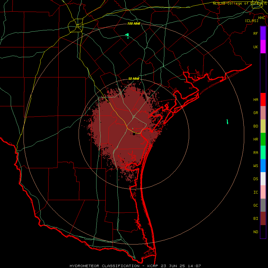Click the 'HR' legend label
Viewport: 268px width, 268px height.
[x=256, y=139]
